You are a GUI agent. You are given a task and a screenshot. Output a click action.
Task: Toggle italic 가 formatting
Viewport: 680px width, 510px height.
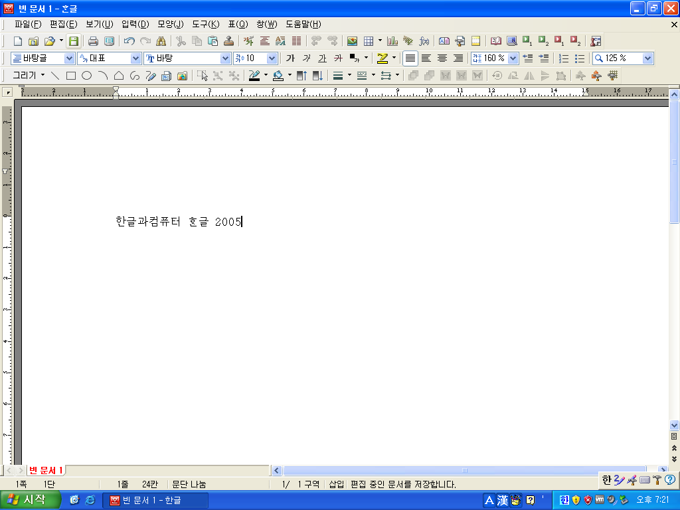(306, 58)
